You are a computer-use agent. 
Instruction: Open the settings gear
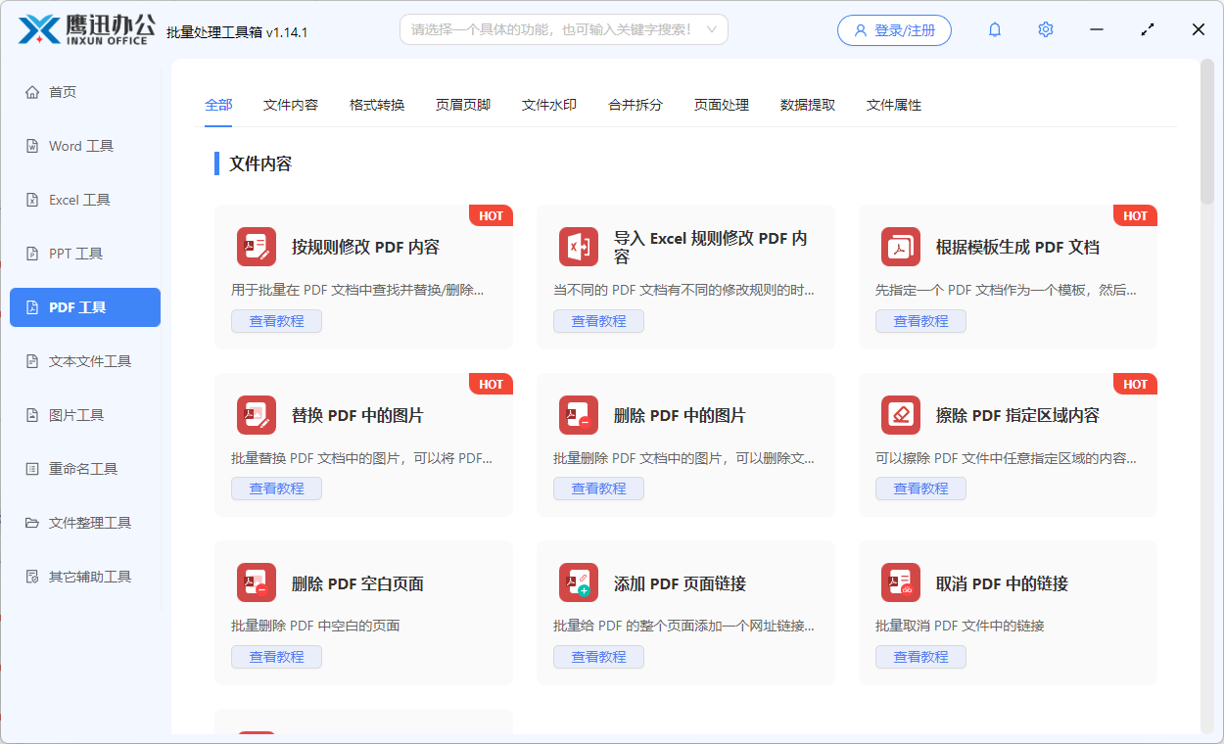[x=1045, y=29]
